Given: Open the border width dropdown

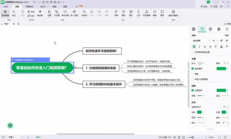Looking at the screenshot, I should (x=201, y=96).
